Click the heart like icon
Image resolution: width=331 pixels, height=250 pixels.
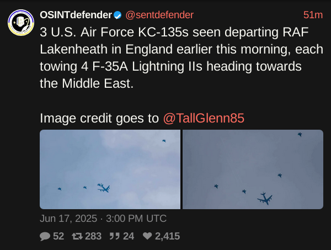(x=147, y=236)
